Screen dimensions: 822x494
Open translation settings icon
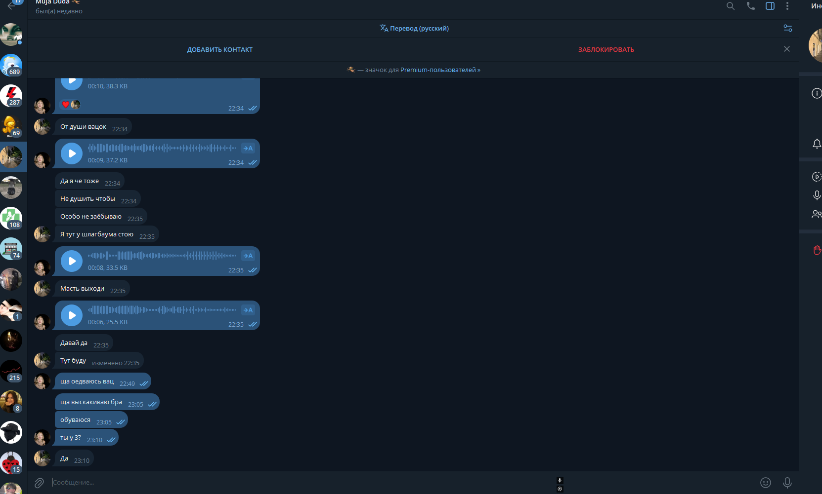[787, 28]
